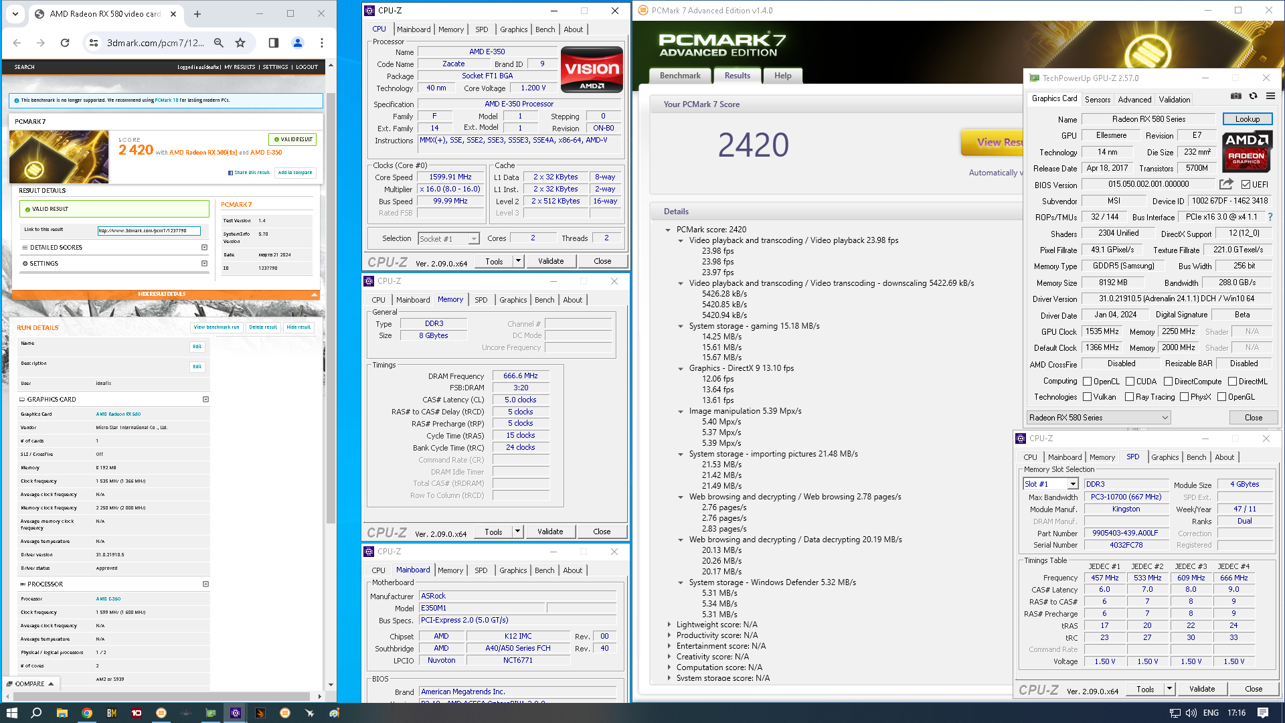Open File Explorer from taskbar
This screenshot has width=1285, height=723.
tap(62, 713)
